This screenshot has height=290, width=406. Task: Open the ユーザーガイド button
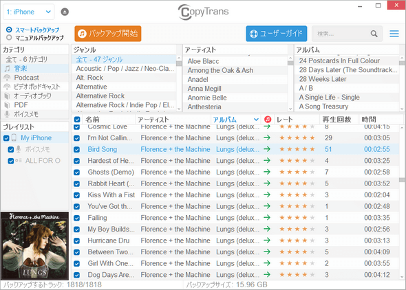coord(277,34)
